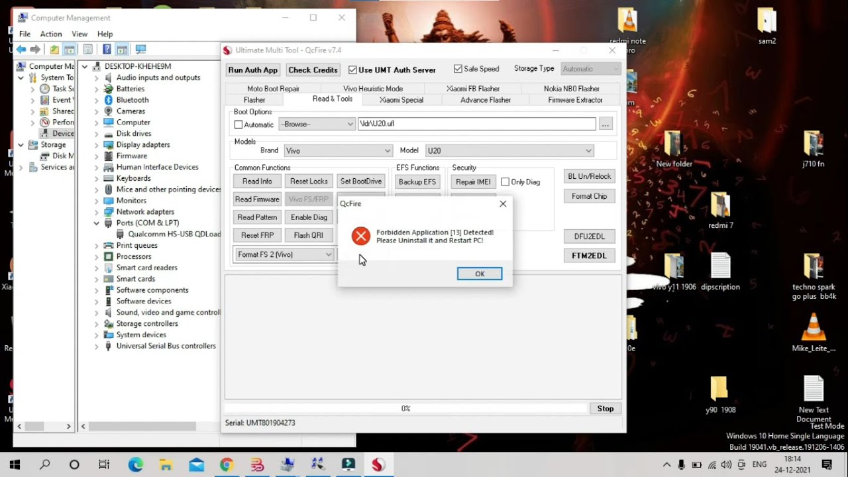This screenshot has width=848, height=477.
Task: Open the View menu in Computer Management
Action: (79, 34)
